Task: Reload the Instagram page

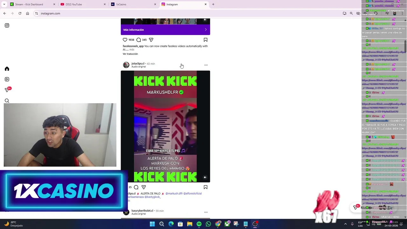Action: [20, 13]
